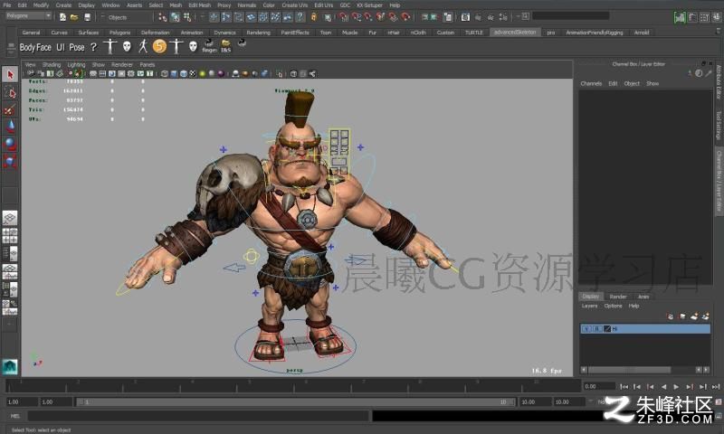Click the I&S folder shelf icon
This screenshot has height=434, width=724.
(225, 45)
